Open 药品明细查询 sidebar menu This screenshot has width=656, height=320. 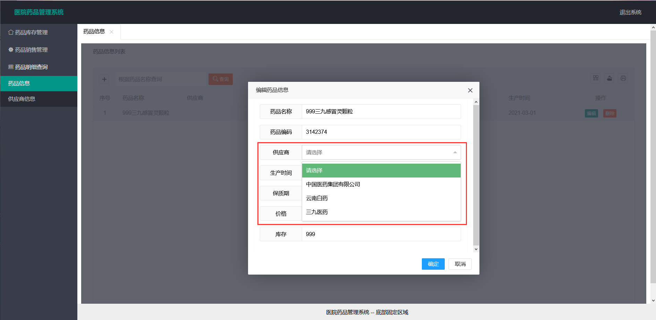[39, 67]
